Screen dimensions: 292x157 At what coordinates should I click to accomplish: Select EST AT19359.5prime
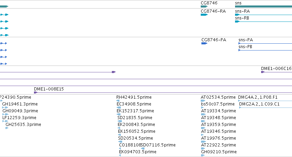pos(219,125)
